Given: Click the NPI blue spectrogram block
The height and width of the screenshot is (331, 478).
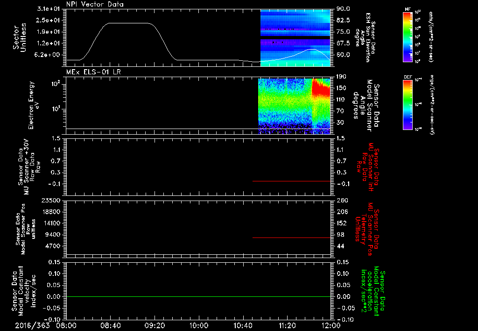Looking at the screenshot, I should (x=295, y=38).
